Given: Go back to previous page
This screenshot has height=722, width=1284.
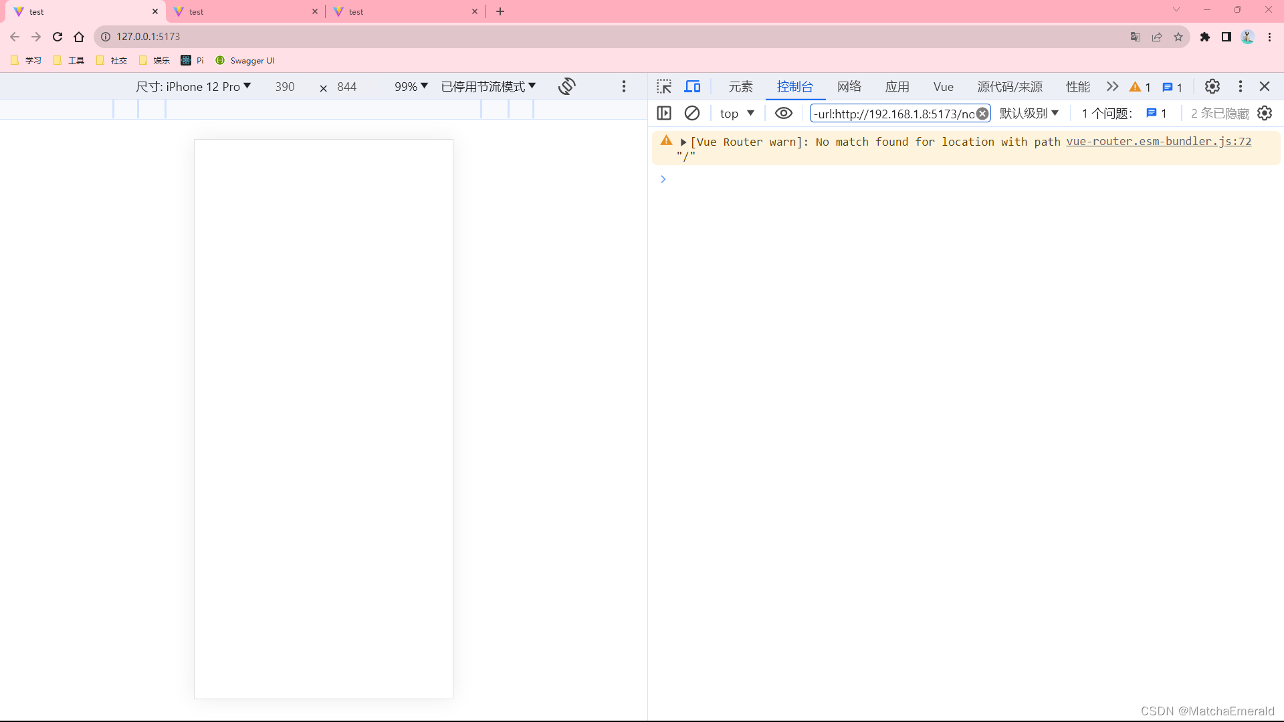Looking at the screenshot, I should tap(15, 37).
